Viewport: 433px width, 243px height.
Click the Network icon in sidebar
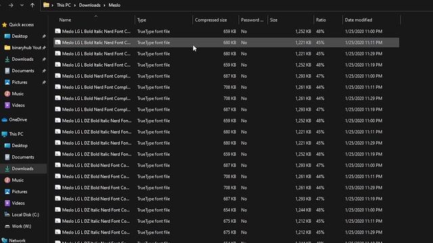click(5, 240)
